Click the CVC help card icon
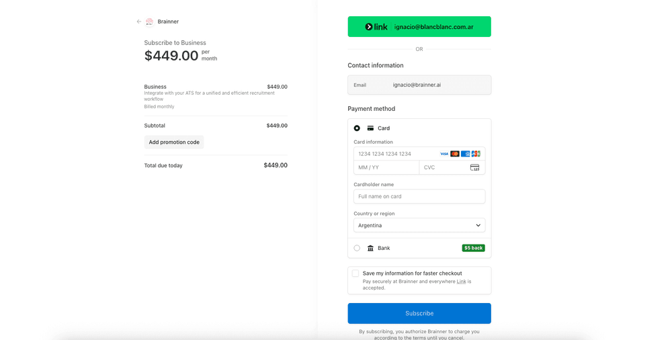The image size is (672, 340). [475, 167]
